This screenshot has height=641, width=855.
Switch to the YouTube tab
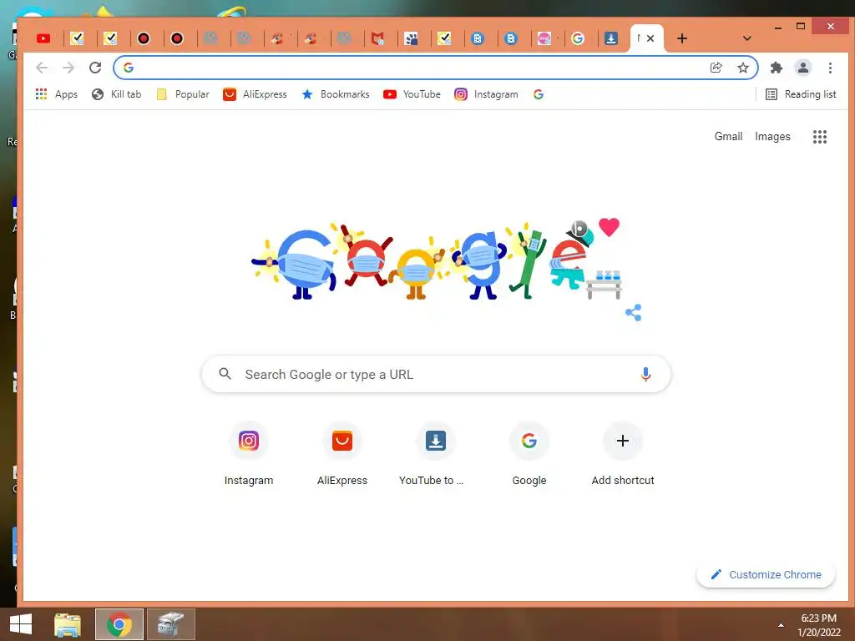click(43, 38)
